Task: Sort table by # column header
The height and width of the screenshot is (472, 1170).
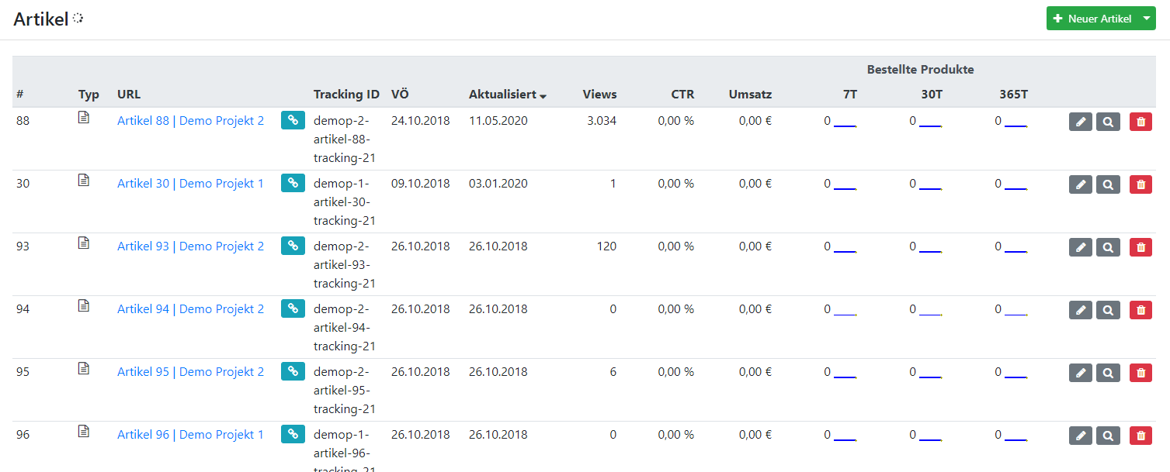Action: coord(20,95)
